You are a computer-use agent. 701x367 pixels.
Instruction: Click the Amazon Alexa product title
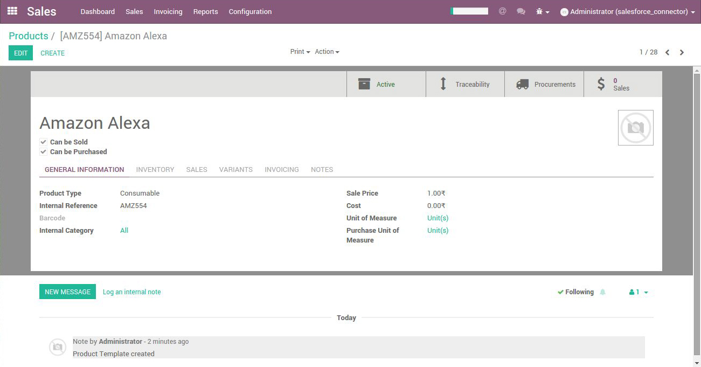95,123
